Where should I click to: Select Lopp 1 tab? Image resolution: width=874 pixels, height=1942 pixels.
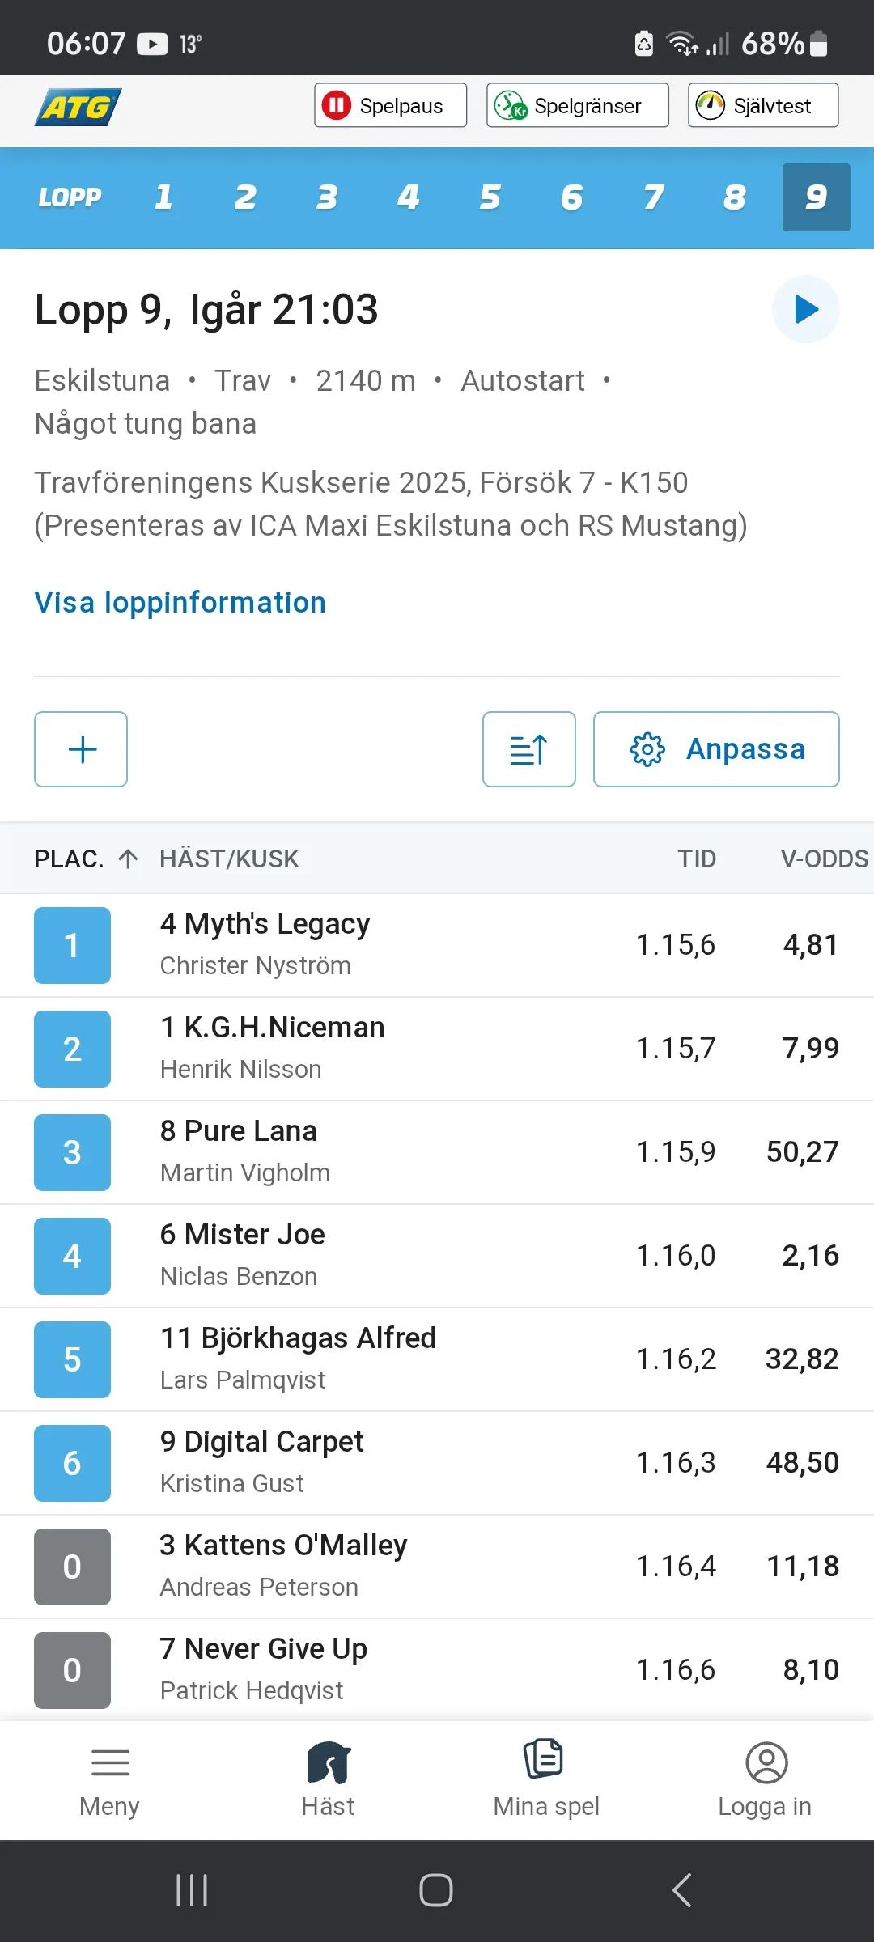[x=163, y=197]
